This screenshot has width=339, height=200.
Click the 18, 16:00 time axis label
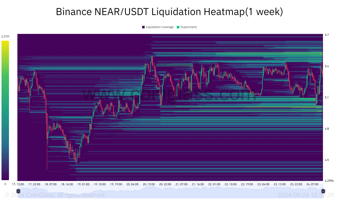pyautogui.click(x=67, y=184)
